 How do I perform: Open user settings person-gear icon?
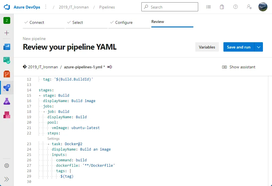point(249,7)
